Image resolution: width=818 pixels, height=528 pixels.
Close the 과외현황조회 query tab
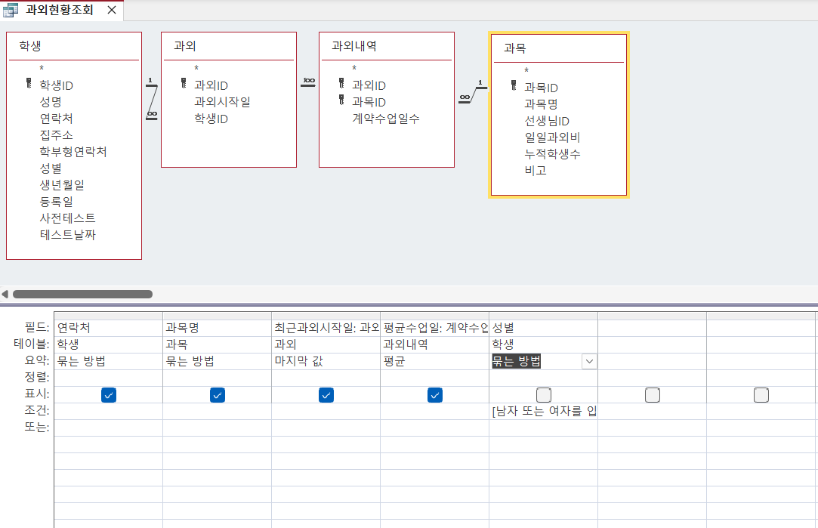point(111,11)
